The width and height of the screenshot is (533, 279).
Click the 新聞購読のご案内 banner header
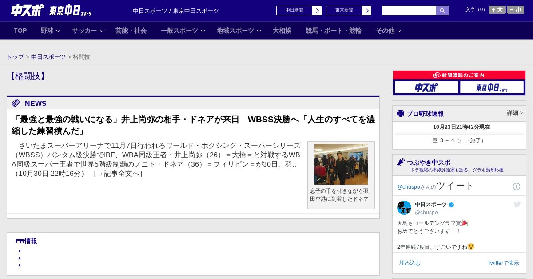point(459,75)
